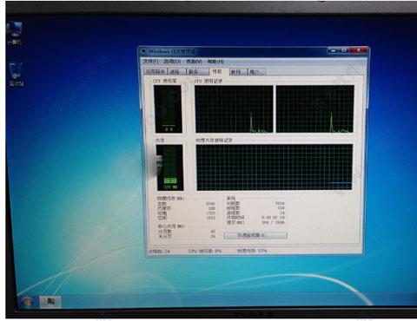Switch to the 应用程序 Applications tab
The image size is (417, 321).
tap(156, 72)
